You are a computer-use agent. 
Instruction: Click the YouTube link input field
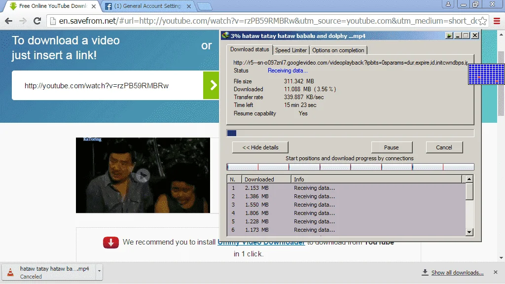pyautogui.click(x=107, y=85)
